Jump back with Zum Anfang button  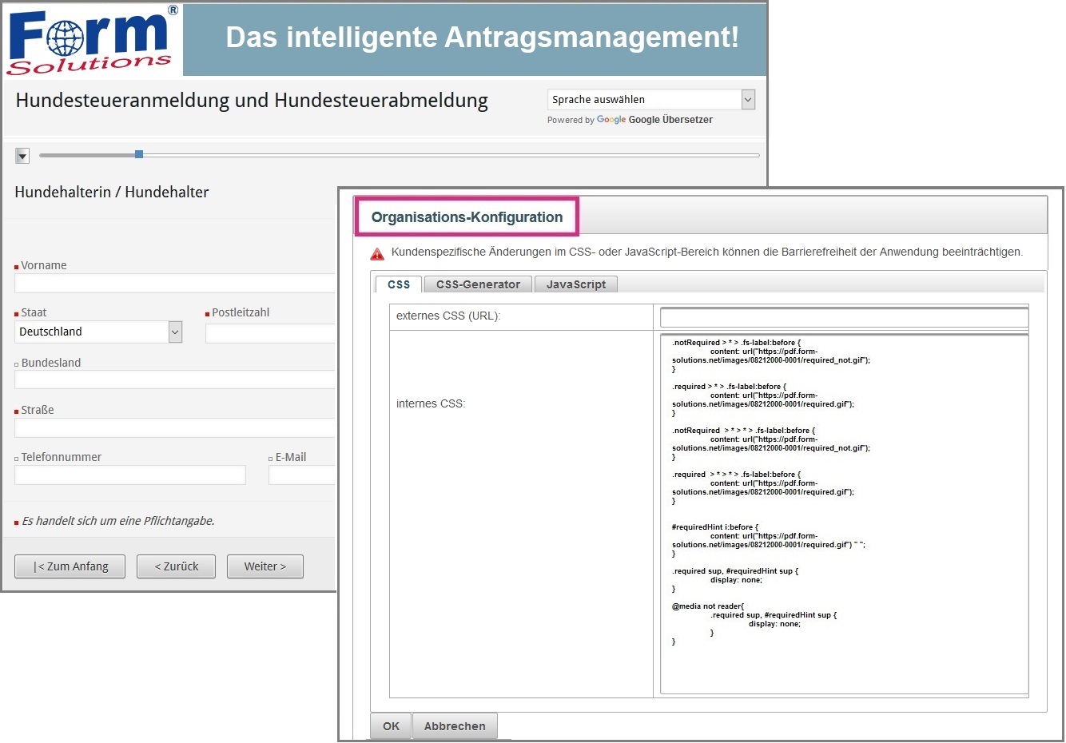tap(70, 566)
